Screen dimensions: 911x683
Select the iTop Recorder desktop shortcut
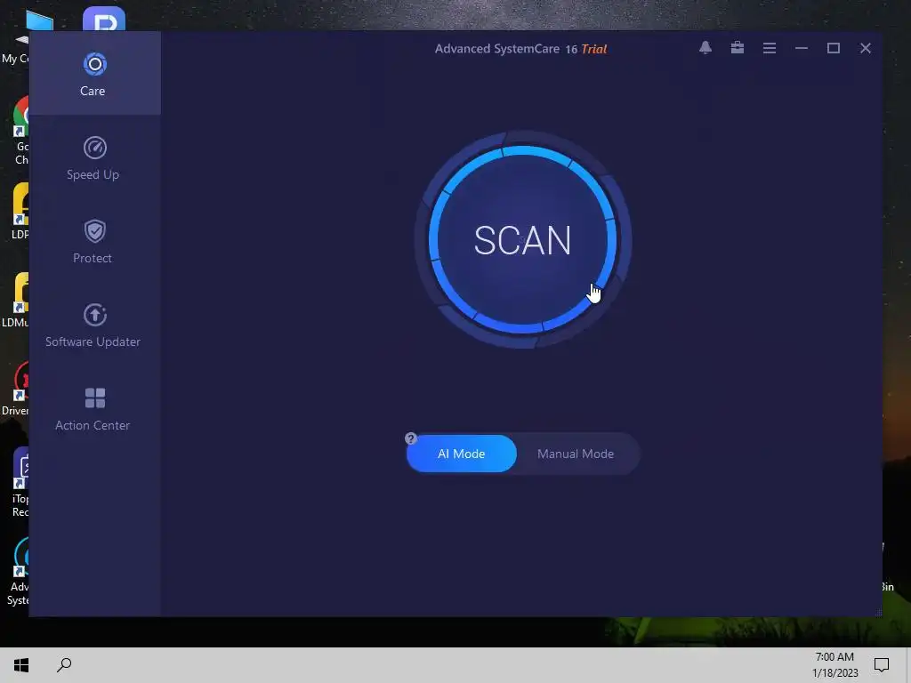tap(21, 482)
